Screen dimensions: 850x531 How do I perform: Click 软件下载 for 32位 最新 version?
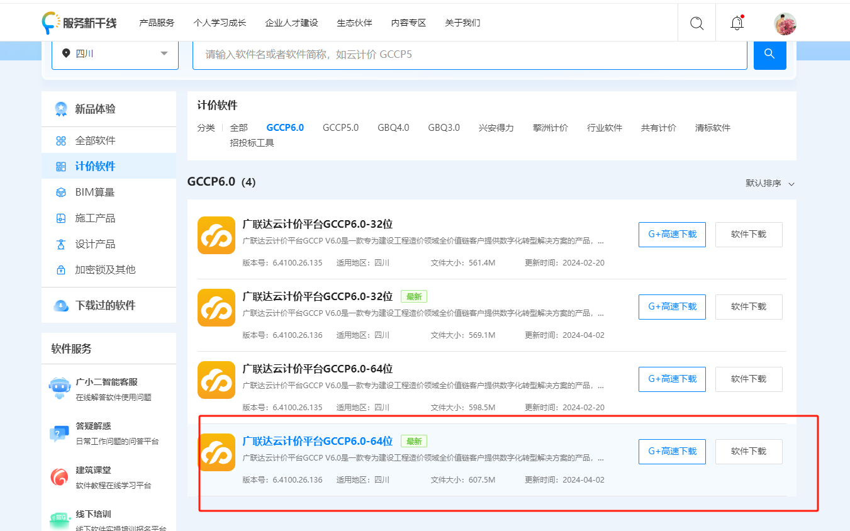pyautogui.click(x=749, y=306)
